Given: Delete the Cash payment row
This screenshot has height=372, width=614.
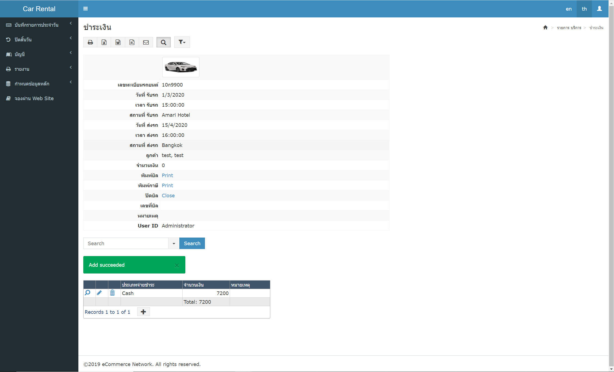Looking at the screenshot, I should coord(112,293).
